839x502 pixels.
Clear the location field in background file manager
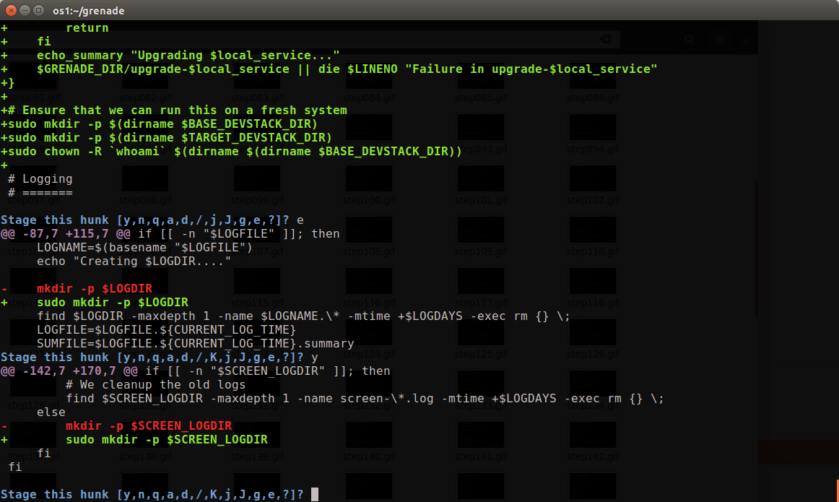[606, 39]
